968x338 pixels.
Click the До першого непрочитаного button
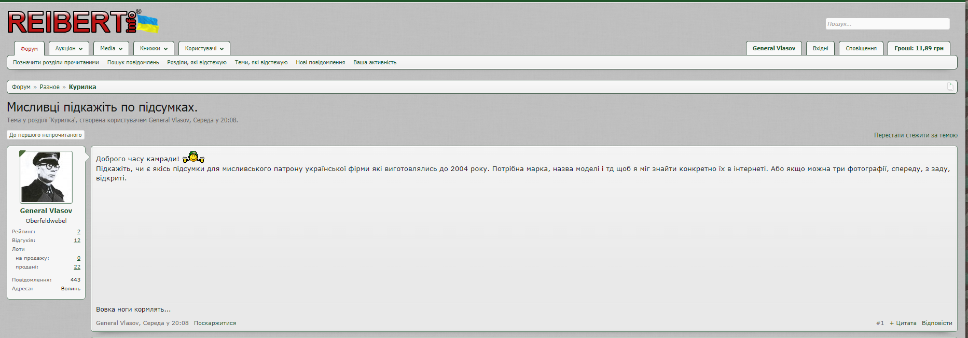[46, 135]
